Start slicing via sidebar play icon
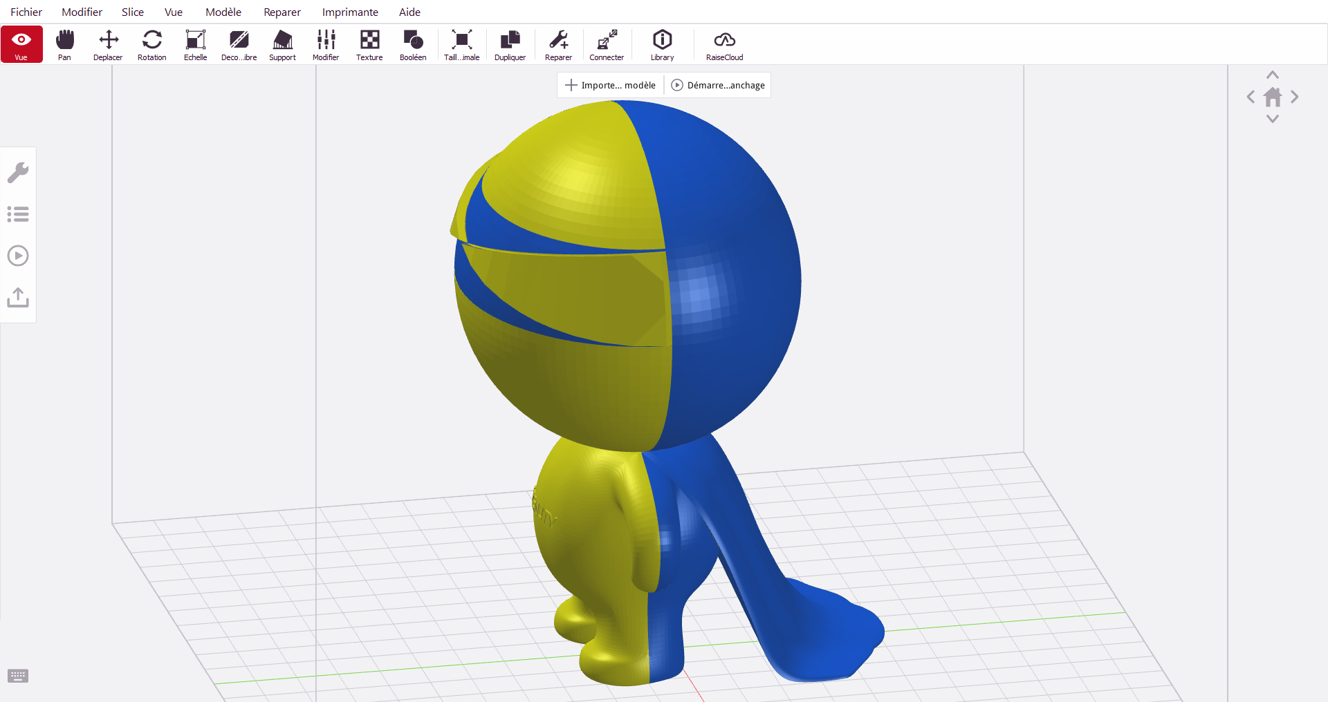Screen dimensions: 1328x702 coord(18,255)
